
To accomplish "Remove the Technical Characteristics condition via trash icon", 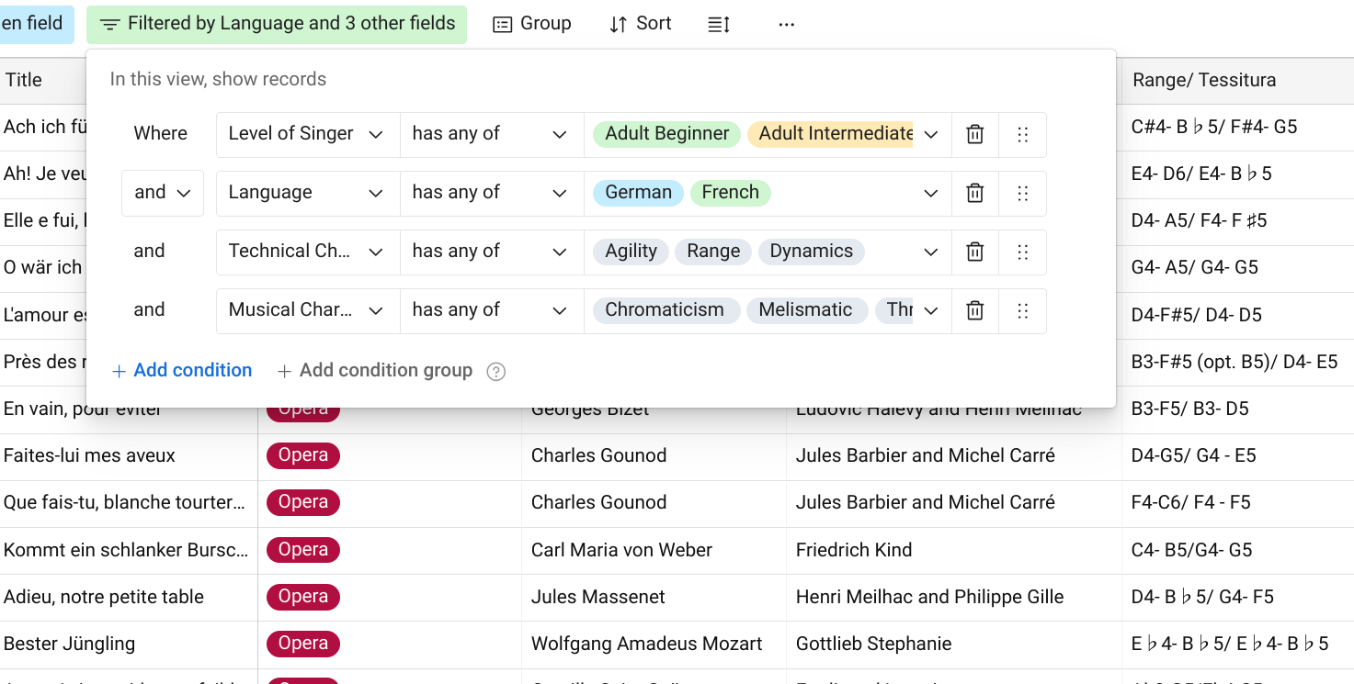I will point(975,252).
